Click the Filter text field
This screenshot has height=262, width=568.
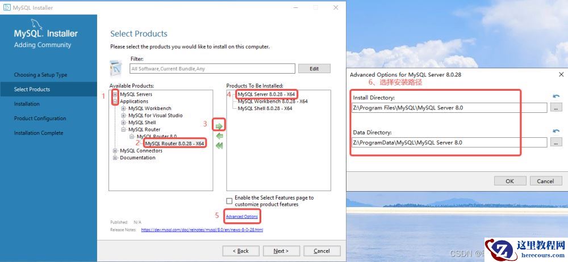[212, 69]
